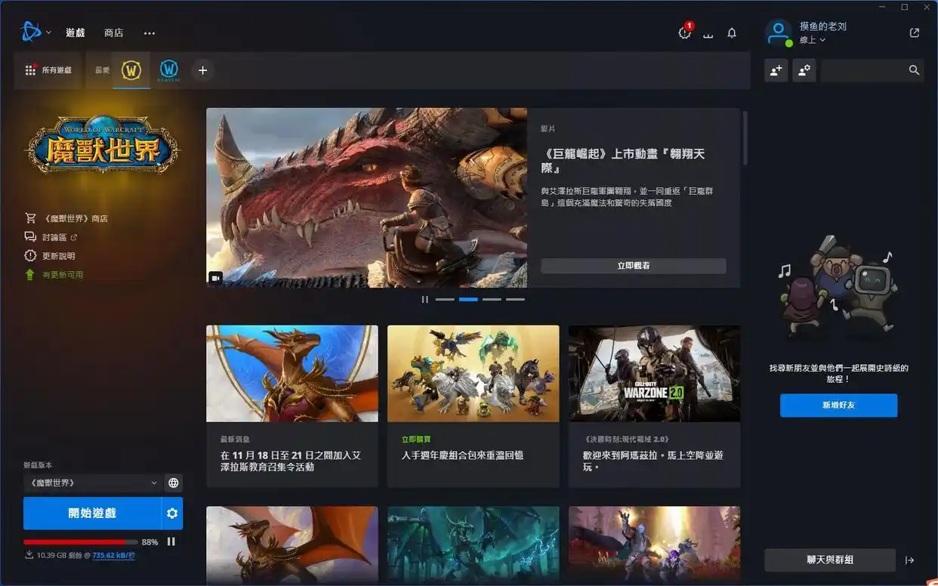Open the 商店 tab
The height and width of the screenshot is (586, 938).
tap(114, 32)
